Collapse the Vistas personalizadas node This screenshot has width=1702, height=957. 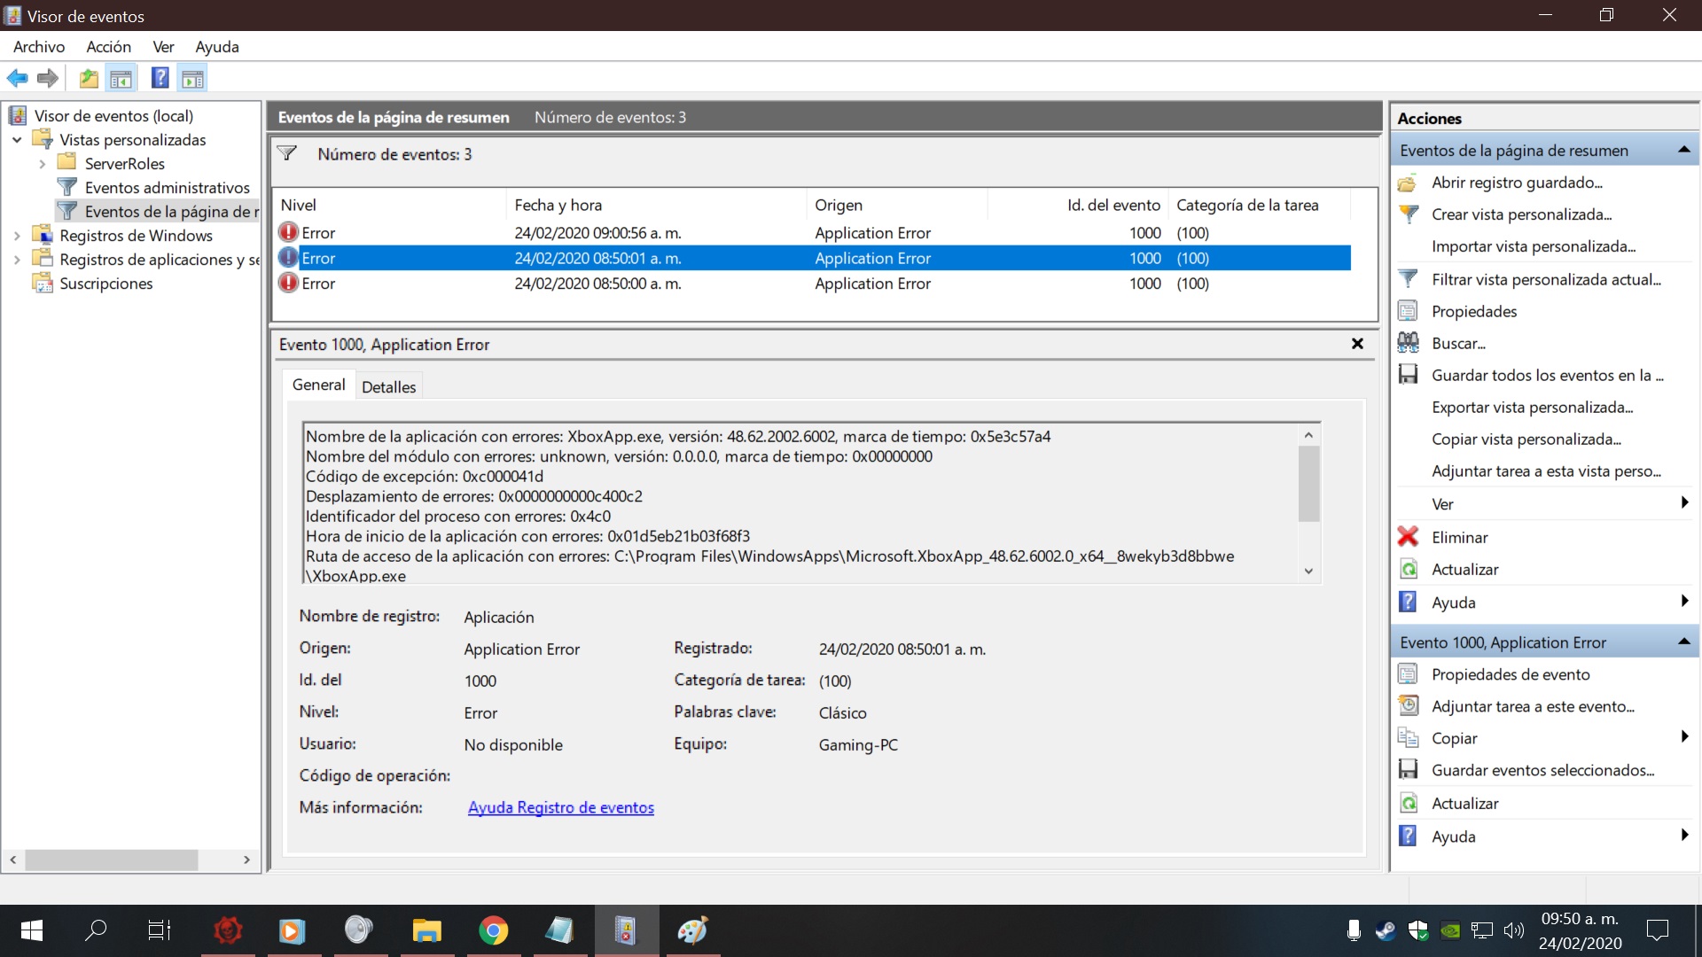17,140
